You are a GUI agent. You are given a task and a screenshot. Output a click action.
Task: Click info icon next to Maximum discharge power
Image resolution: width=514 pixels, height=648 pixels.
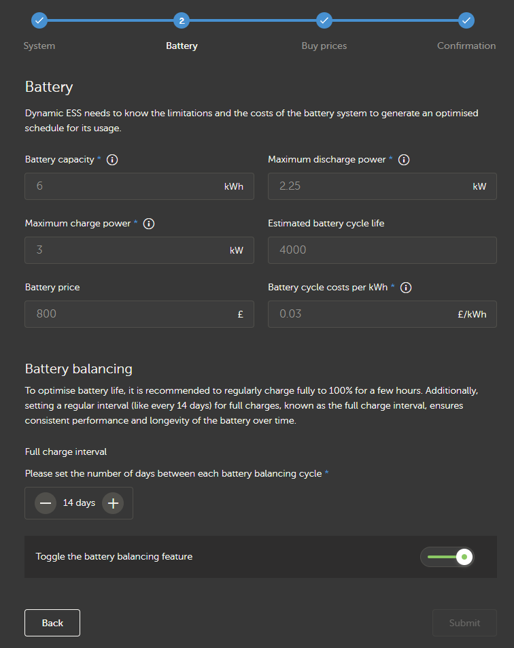[x=404, y=160]
